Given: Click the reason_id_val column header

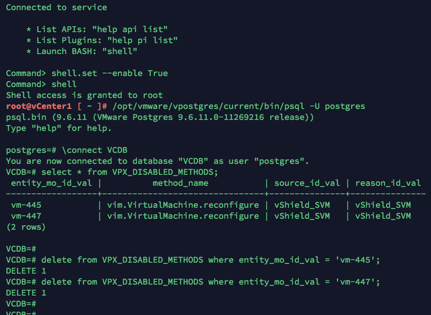Looking at the screenshot, I should (388, 183).
